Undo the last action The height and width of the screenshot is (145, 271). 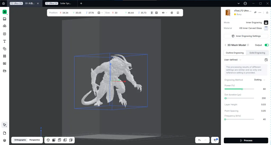point(200,140)
